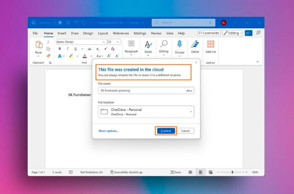The height and width of the screenshot is (194, 294).
Task: Click the Paste clipboard icon
Action: click(x=39, y=45)
